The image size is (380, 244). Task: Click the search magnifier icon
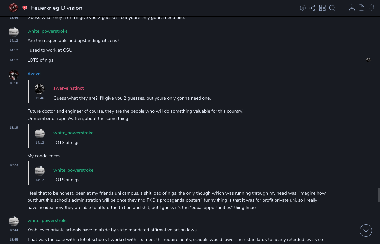coord(332,8)
